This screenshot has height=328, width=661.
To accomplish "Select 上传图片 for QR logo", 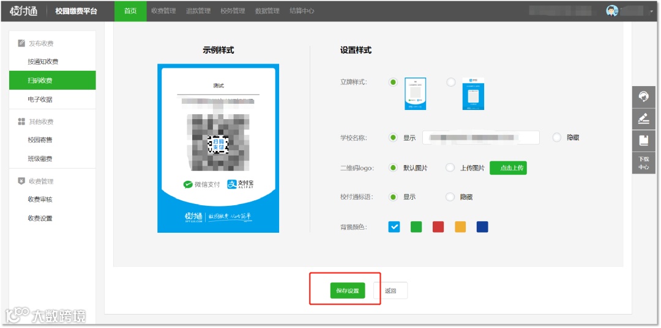I will coord(450,168).
